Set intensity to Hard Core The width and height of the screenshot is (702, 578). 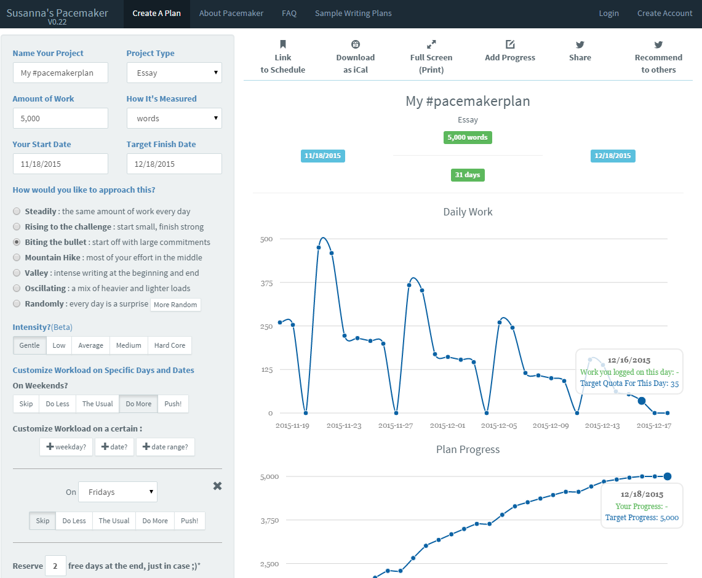point(170,345)
